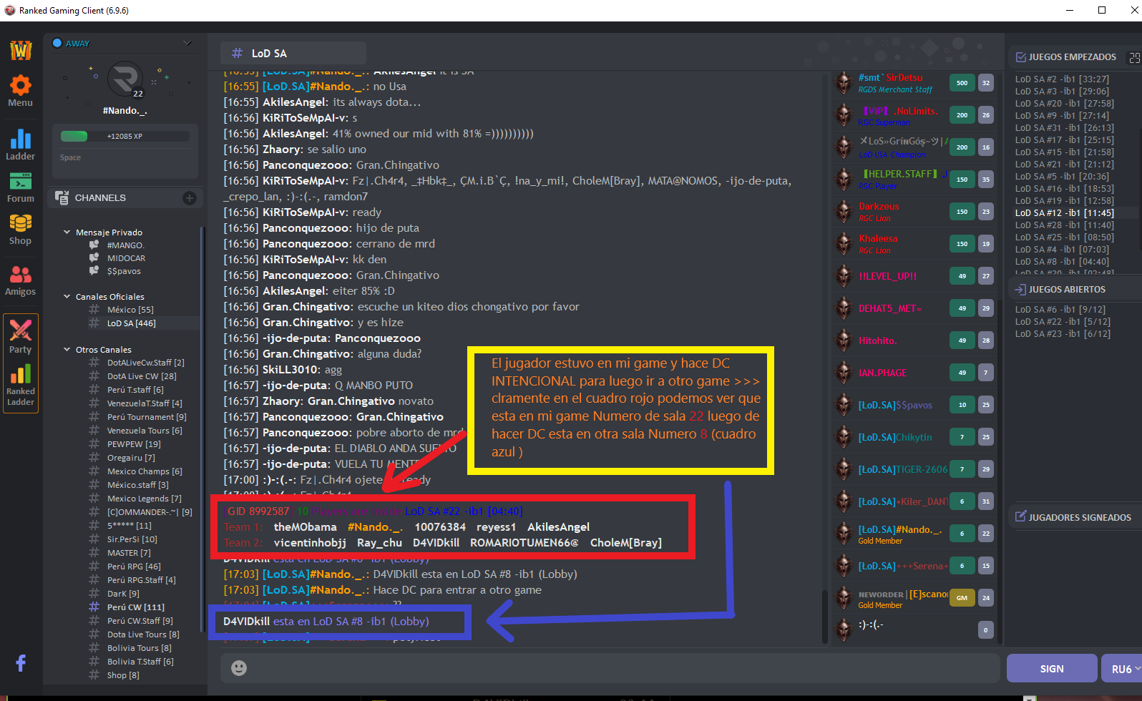Collapse the Mensaje Privado section
1142x701 pixels.
pos(67,232)
